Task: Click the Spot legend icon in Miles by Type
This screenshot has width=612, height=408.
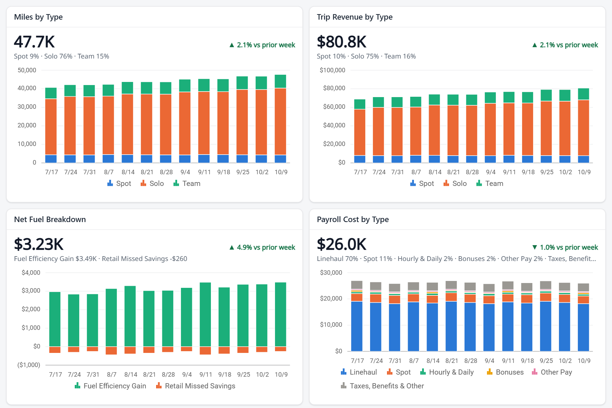Action: 110,183
